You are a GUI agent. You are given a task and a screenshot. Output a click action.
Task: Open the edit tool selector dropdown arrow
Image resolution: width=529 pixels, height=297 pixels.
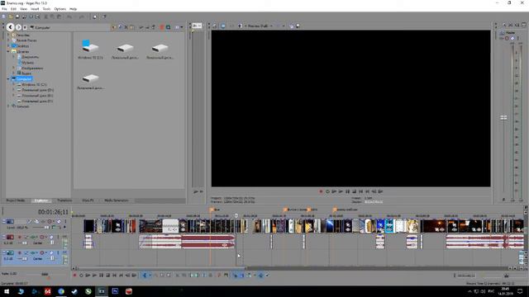150,275
